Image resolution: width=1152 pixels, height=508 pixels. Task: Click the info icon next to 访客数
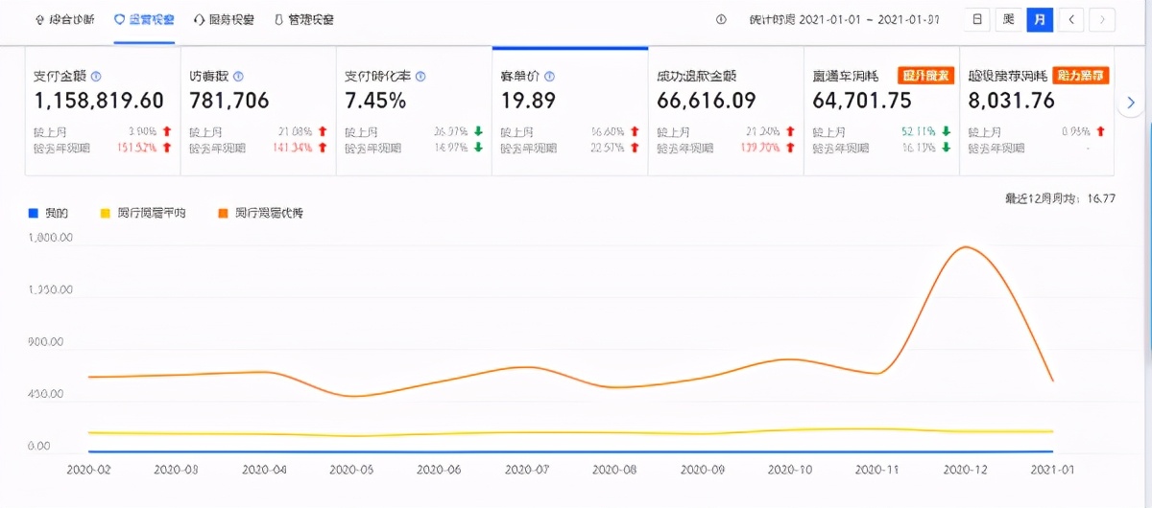(238, 77)
